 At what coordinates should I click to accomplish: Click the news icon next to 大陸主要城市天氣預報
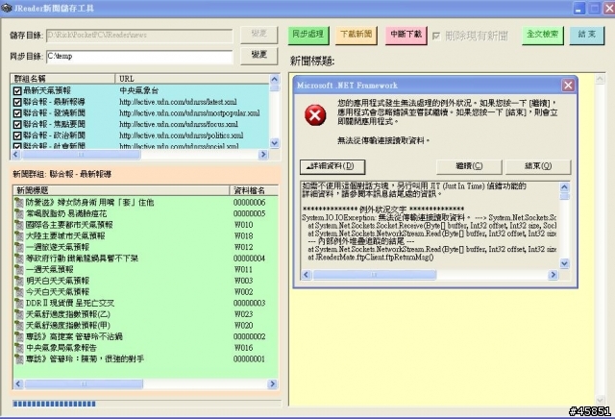19,236
